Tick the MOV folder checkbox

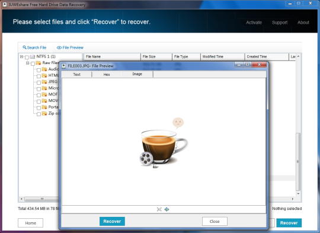39,101
